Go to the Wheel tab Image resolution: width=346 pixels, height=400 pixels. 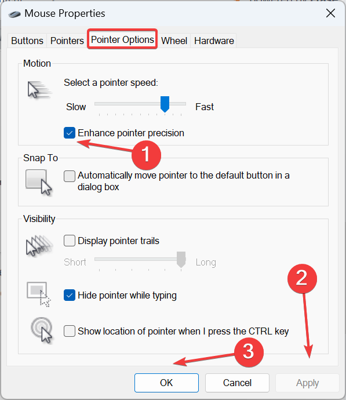tap(174, 41)
